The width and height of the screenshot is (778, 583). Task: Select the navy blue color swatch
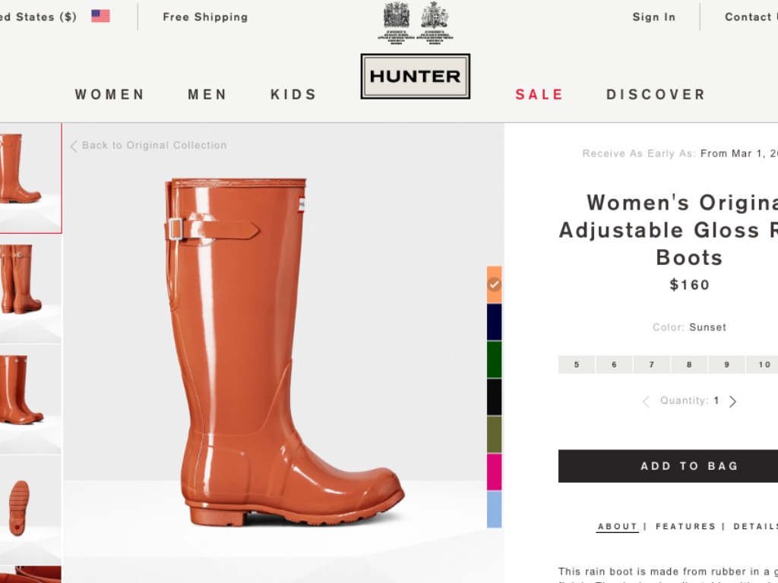click(x=494, y=322)
